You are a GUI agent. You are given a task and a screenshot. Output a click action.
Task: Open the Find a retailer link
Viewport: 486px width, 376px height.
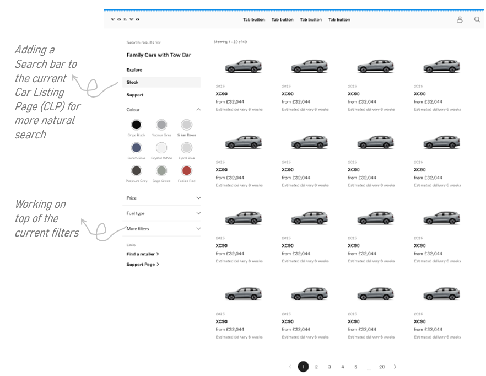[143, 254]
